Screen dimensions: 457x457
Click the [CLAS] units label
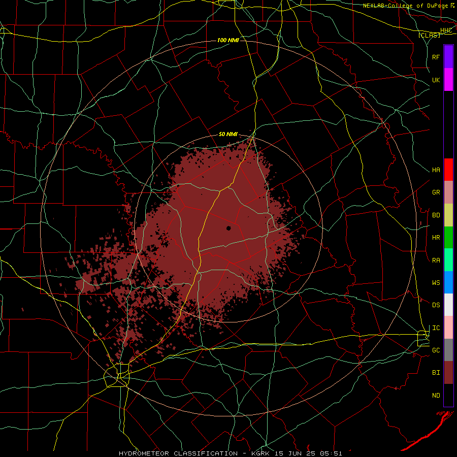click(x=429, y=35)
